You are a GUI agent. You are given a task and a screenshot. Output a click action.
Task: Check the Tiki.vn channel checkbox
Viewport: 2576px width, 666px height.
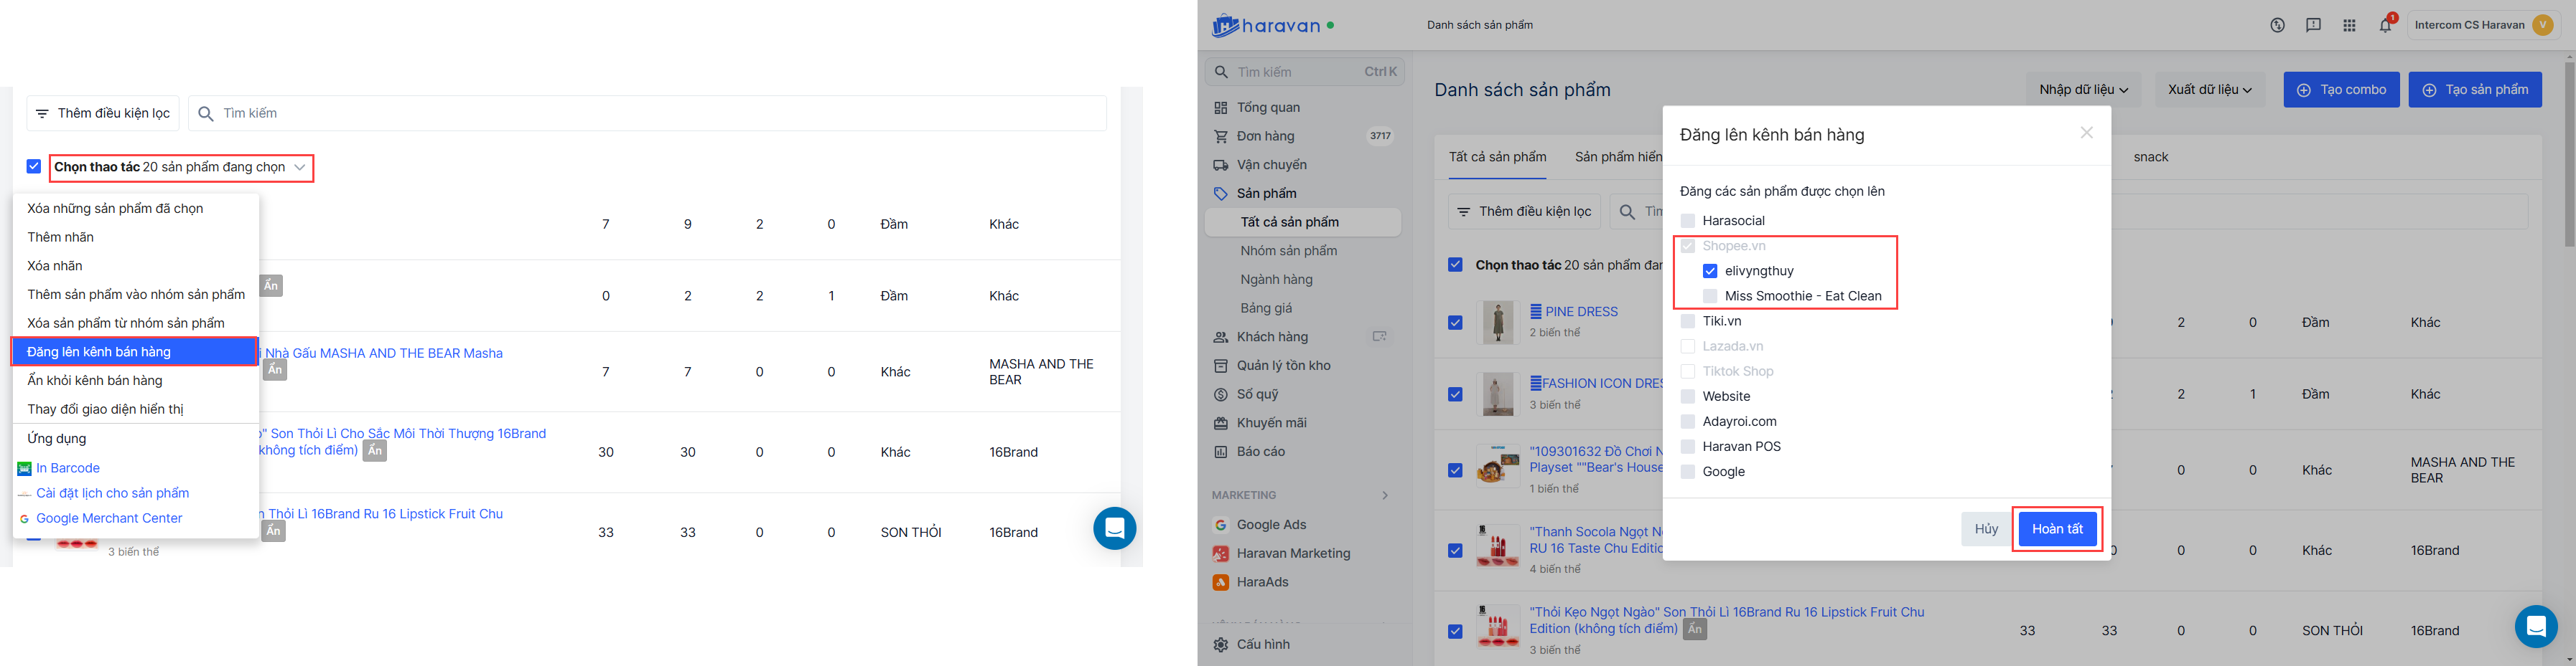click(1688, 321)
